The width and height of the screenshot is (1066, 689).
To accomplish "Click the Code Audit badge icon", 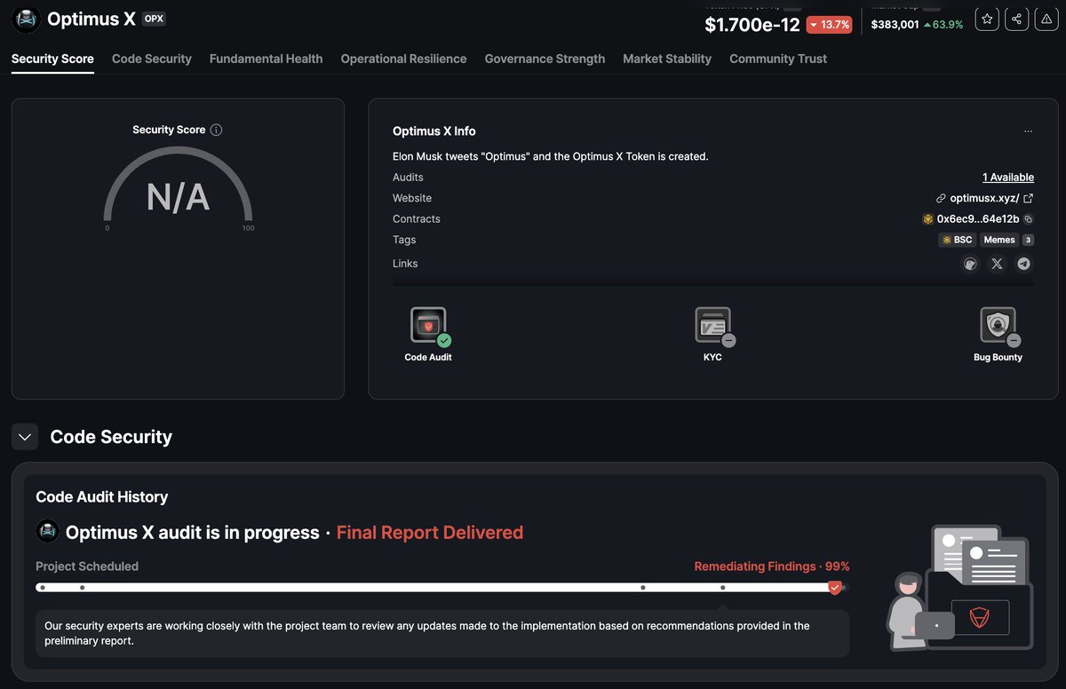I will (429, 326).
